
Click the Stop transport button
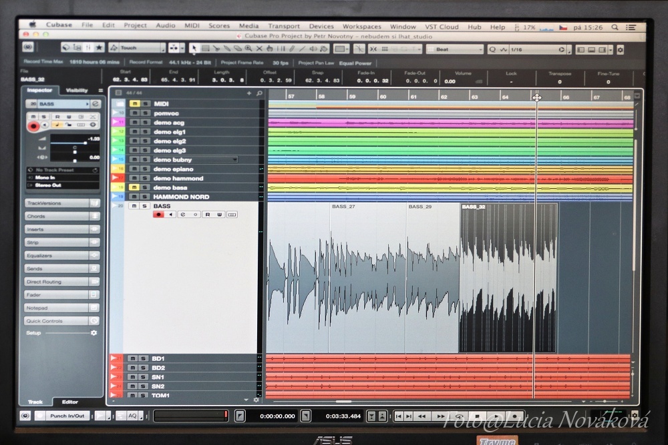coord(477,416)
